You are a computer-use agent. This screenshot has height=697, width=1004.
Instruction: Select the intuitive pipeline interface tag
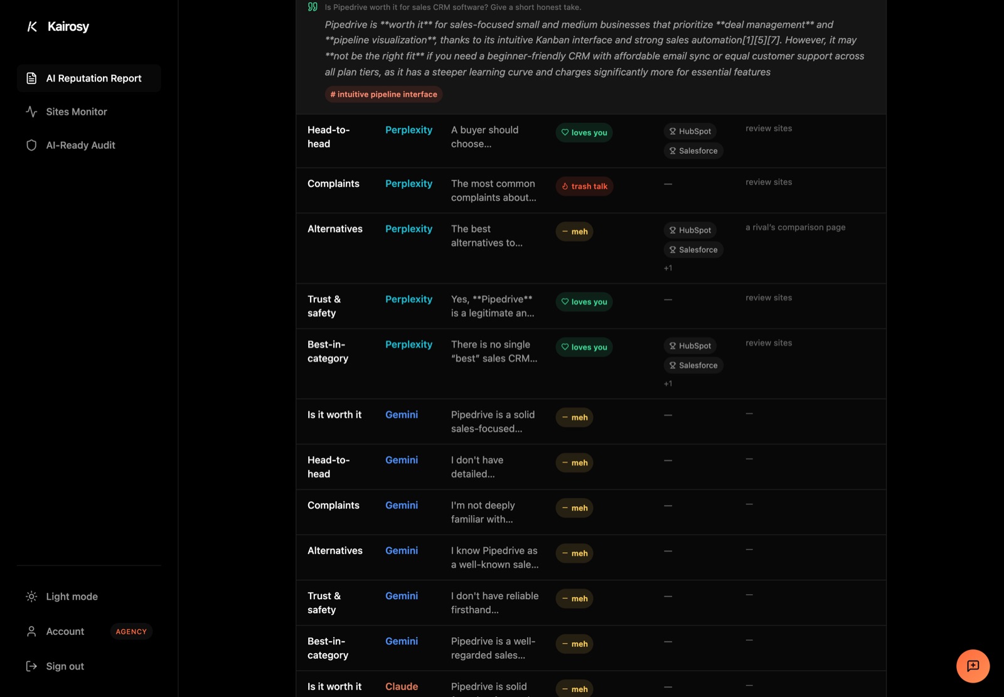pyautogui.click(x=384, y=94)
